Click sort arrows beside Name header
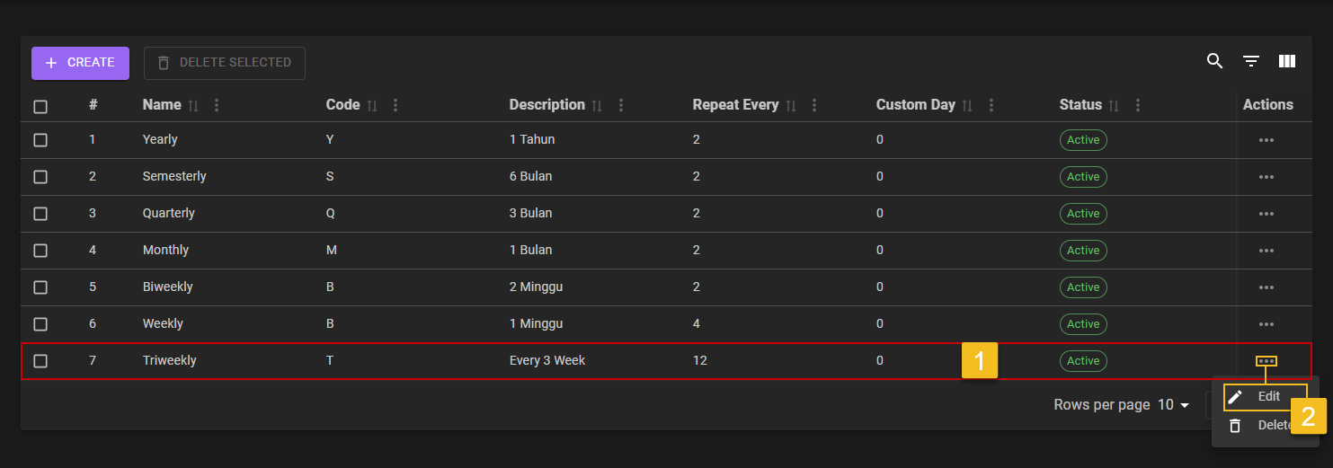Image resolution: width=1333 pixels, height=468 pixels. (x=193, y=106)
